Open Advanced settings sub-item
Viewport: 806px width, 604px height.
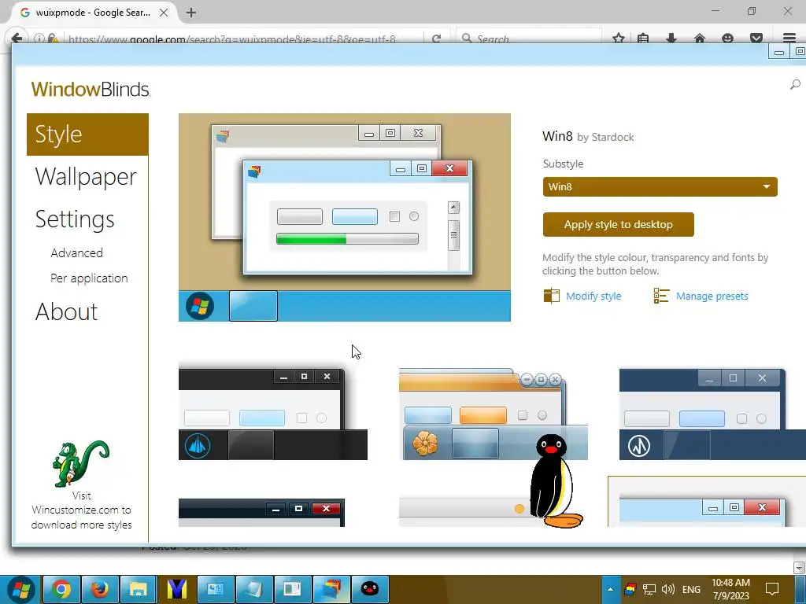click(x=76, y=252)
